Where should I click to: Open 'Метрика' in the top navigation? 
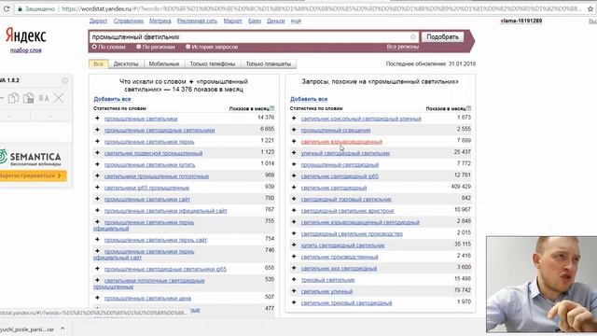click(x=160, y=21)
